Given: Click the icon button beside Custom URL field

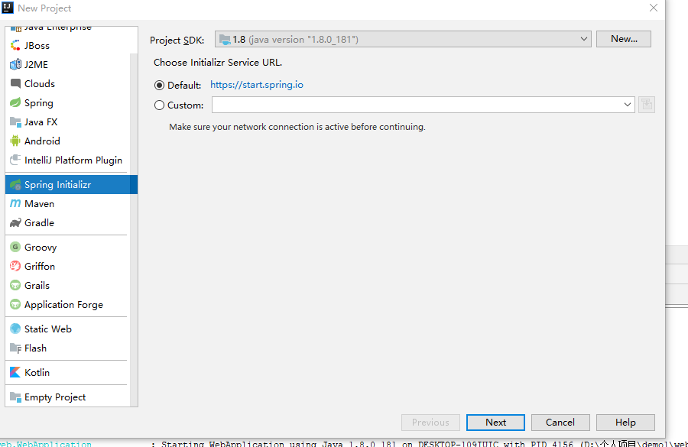Looking at the screenshot, I should click(x=646, y=105).
